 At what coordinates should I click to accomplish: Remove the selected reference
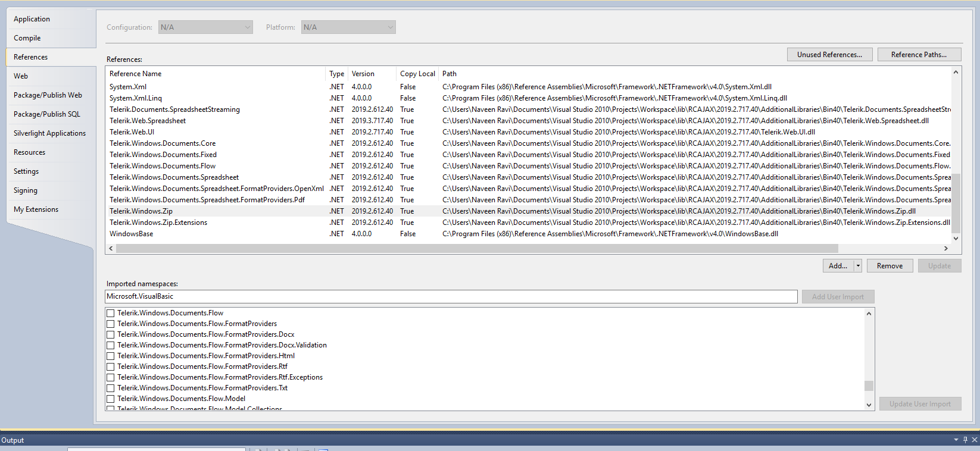[x=890, y=266]
